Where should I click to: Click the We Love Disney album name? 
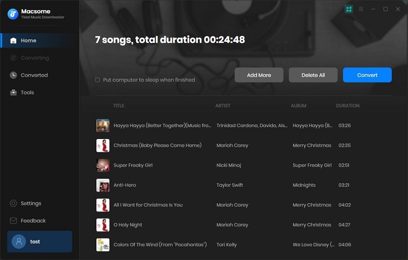(313, 245)
